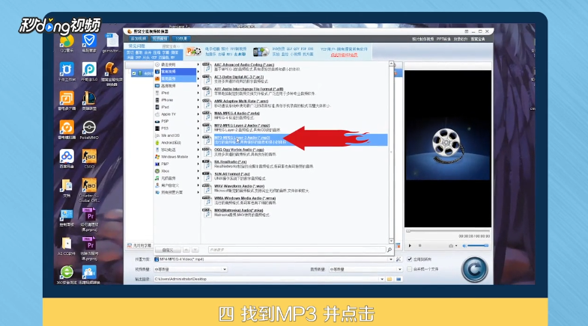This screenshot has width=588, height=326.
Task: Adjust the preview volume slider
Action: click(x=478, y=245)
